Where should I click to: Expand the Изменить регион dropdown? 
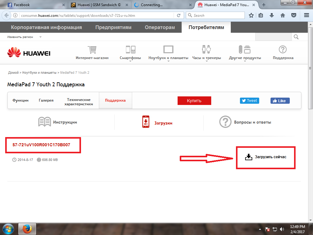coord(40,37)
